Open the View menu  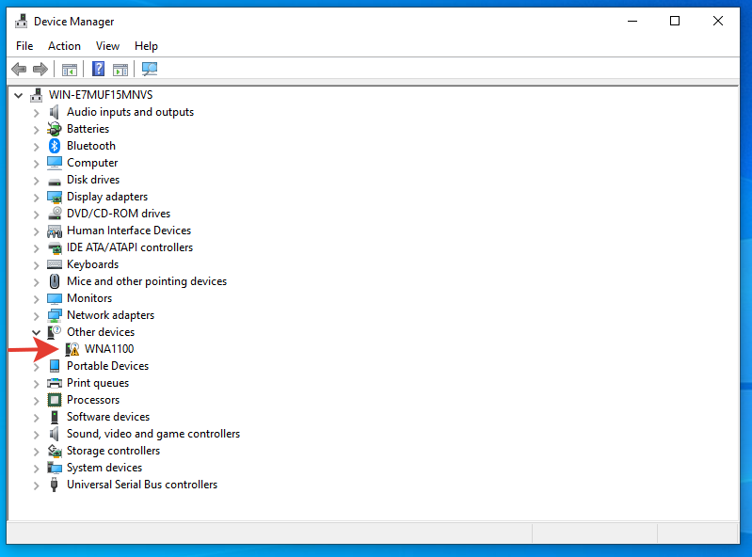107,46
